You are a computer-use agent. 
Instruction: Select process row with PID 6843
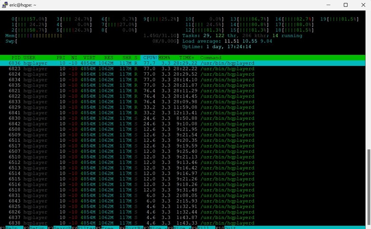pyautogui.click(x=183, y=201)
